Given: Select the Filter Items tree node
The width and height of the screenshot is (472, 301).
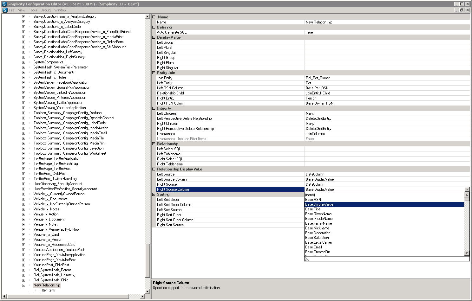Looking at the screenshot, I should pyautogui.click(x=48, y=290).
